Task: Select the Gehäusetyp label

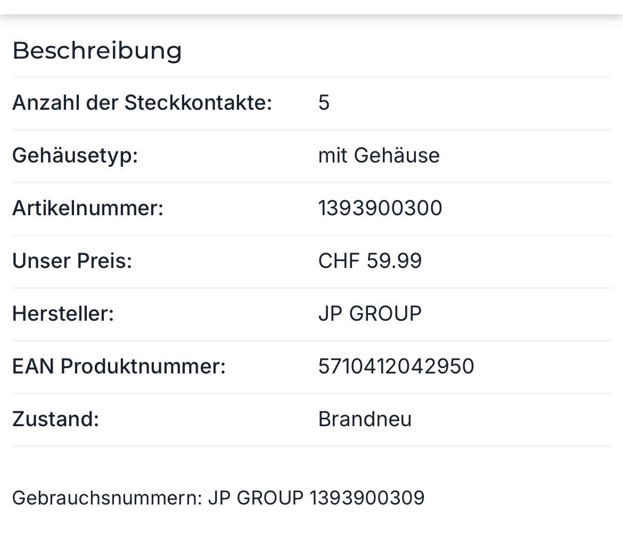Action: click(x=75, y=156)
